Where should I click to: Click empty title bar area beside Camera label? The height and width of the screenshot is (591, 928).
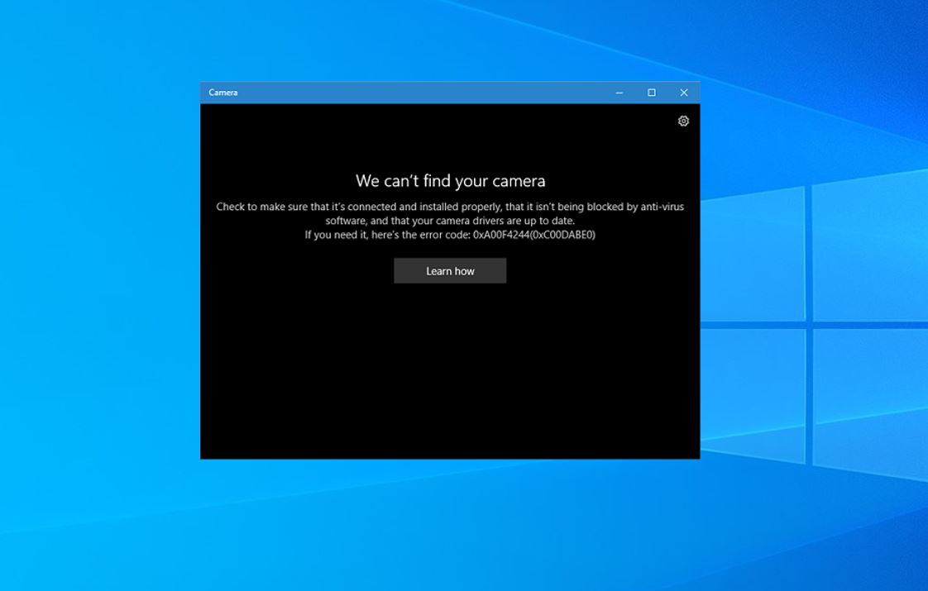click(x=414, y=93)
